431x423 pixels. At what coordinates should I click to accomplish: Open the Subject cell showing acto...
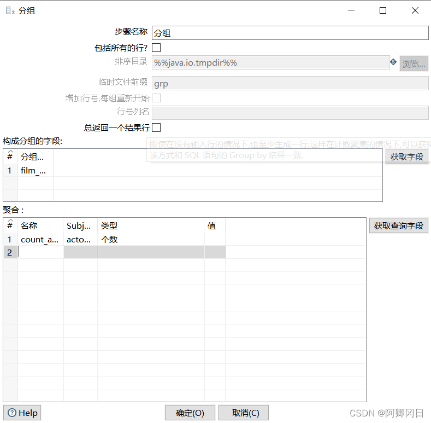(80, 239)
